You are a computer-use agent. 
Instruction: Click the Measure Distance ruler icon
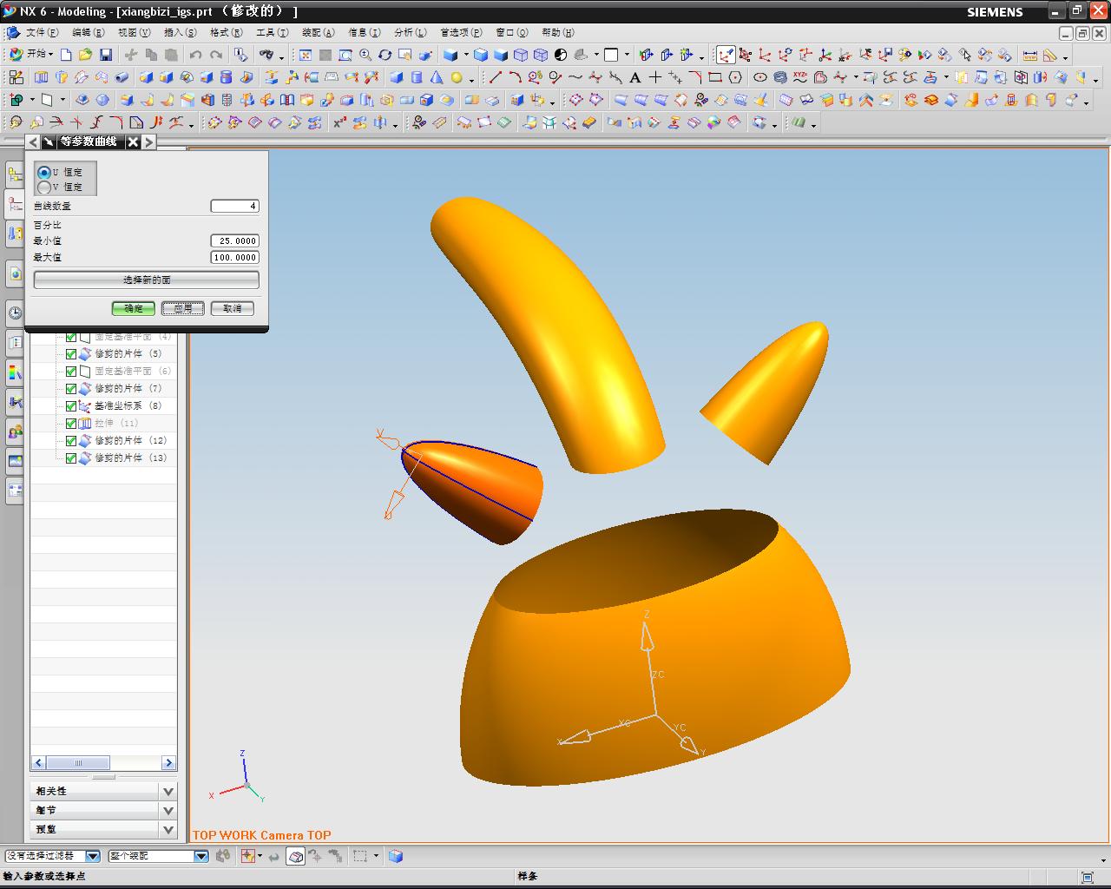pos(1030,55)
